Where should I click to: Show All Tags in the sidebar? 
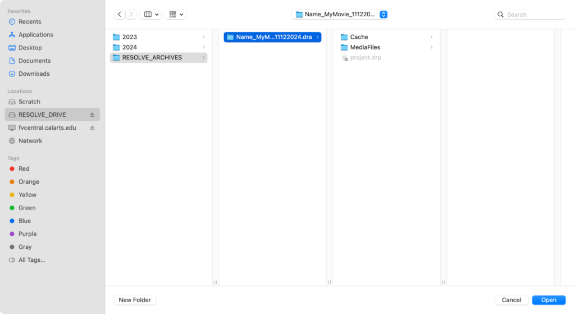tap(31, 260)
